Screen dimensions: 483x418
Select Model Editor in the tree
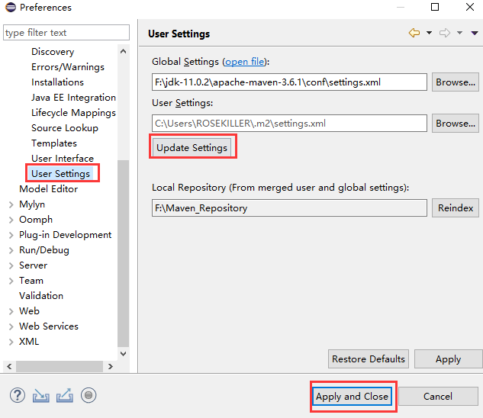(x=48, y=189)
